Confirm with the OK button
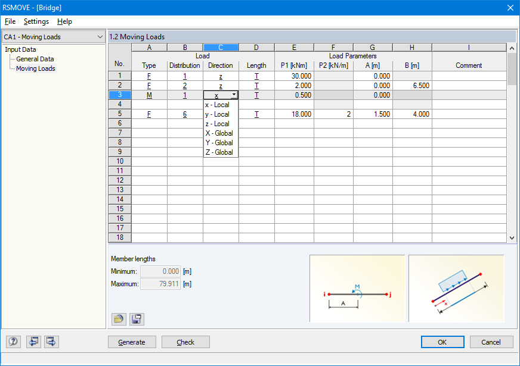The image size is (520, 366). pyautogui.click(x=442, y=342)
